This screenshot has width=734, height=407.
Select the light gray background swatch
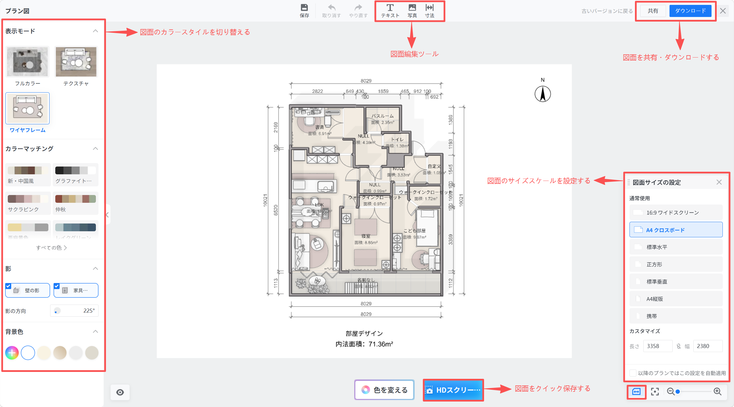(76, 353)
